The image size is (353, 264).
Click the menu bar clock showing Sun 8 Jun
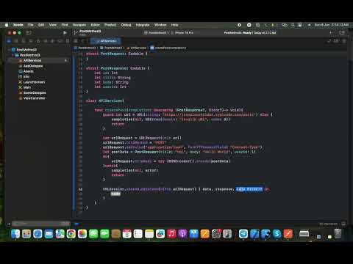[332, 25]
